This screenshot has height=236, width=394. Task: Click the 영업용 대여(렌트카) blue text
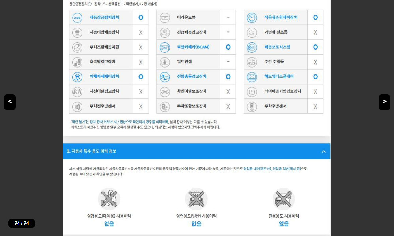coord(257,169)
